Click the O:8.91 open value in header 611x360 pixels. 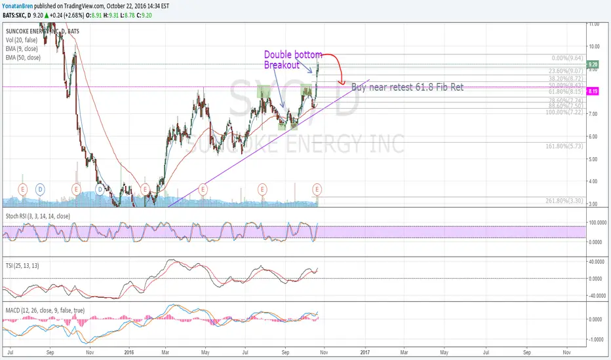coord(94,16)
